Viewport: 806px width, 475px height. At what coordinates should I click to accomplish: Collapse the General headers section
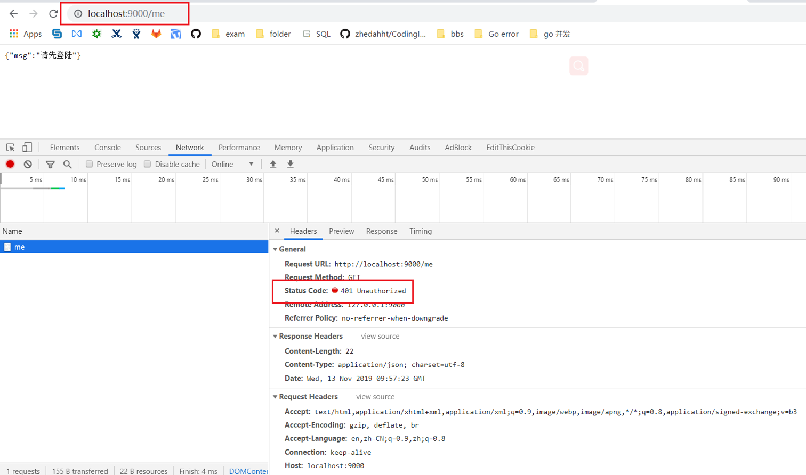(275, 249)
